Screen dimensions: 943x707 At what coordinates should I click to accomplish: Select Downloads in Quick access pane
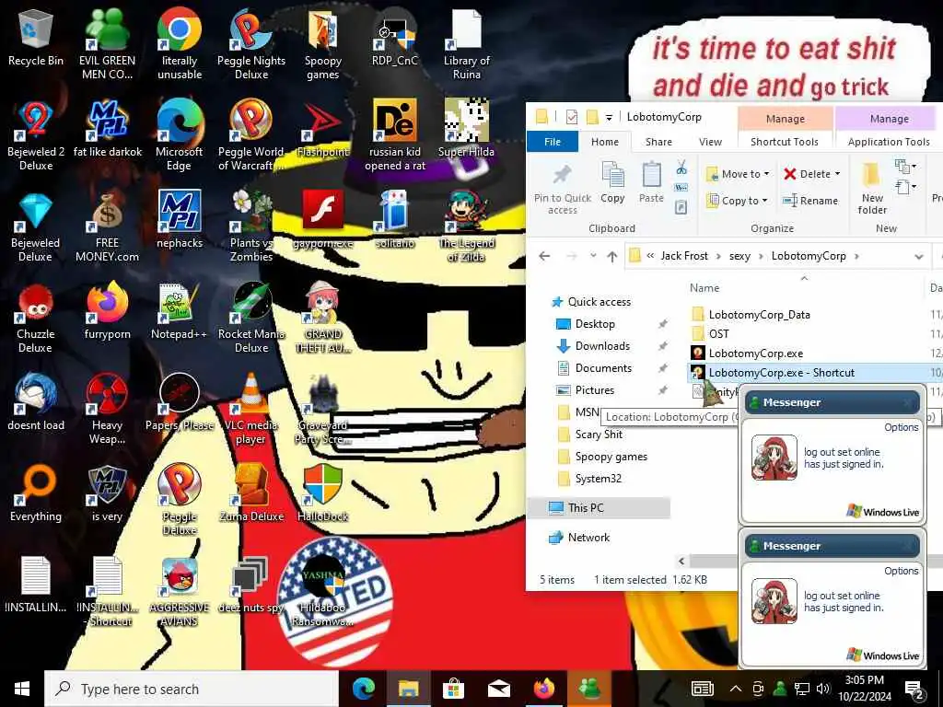602,346
